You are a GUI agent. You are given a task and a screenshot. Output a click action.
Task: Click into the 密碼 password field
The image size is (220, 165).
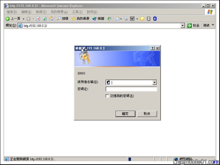click(x=131, y=89)
